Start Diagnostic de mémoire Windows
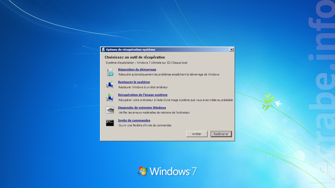The width and height of the screenshot is (335, 188). tap(142, 108)
